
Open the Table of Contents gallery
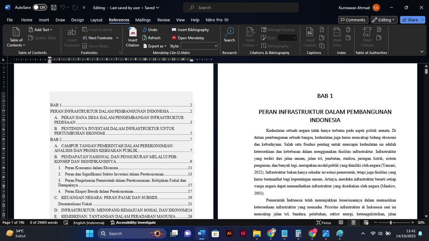(16, 37)
